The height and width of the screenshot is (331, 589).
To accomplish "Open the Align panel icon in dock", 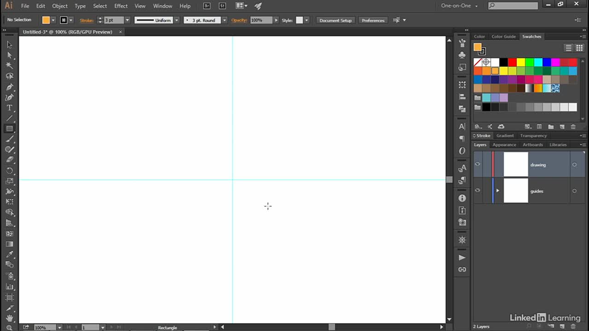I will pyautogui.click(x=462, y=97).
